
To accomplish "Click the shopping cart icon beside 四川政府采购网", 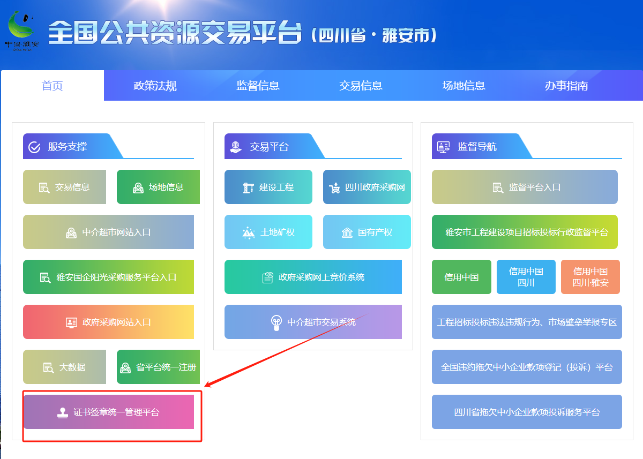I will click(334, 187).
